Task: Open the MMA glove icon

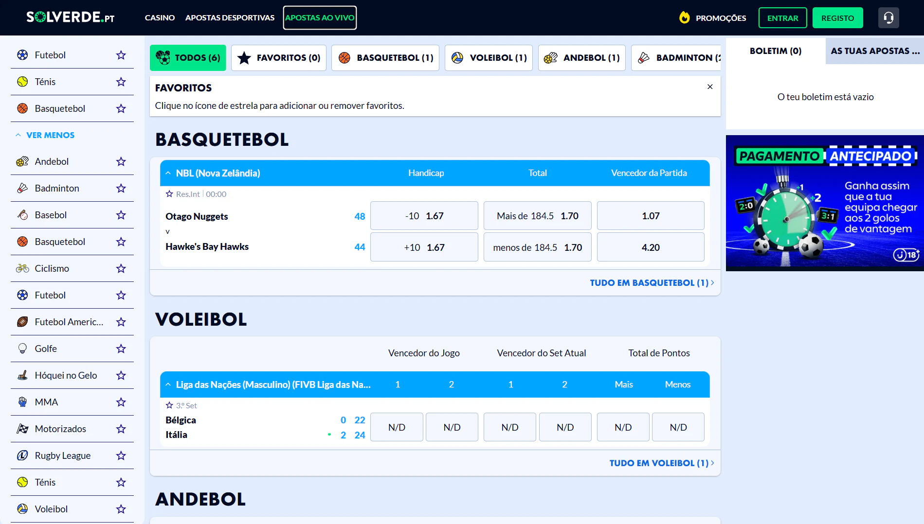Action: click(x=22, y=402)
